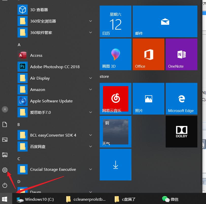Open the 邮件 (Mail) tile
Screen dimensions: 206x204
(165, 21)
